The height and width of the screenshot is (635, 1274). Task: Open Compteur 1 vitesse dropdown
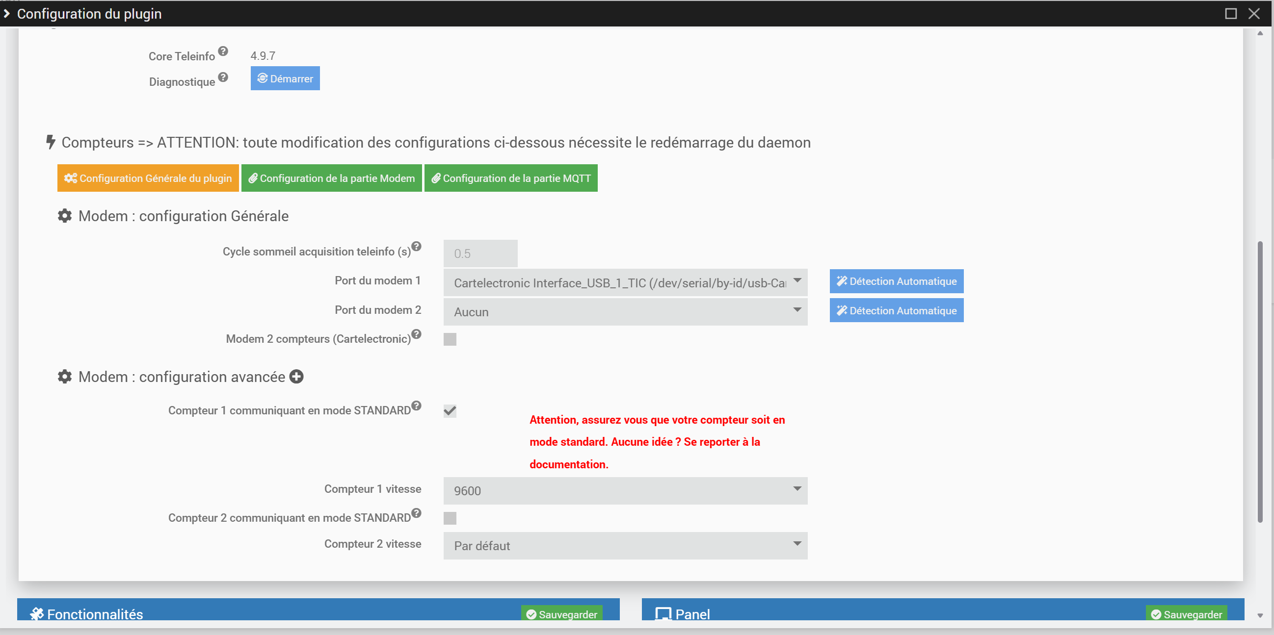pos(625,491)
